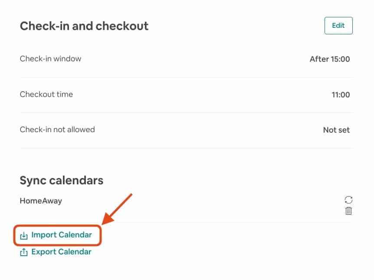Click the Not set value
This screenshot has width=374, height=280.
tap(336, 129)
